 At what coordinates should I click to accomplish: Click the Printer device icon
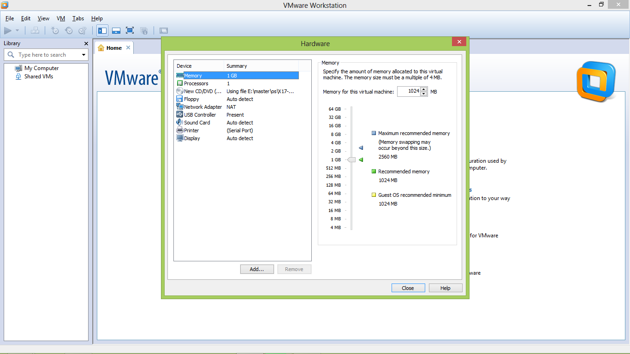[180, 130]
